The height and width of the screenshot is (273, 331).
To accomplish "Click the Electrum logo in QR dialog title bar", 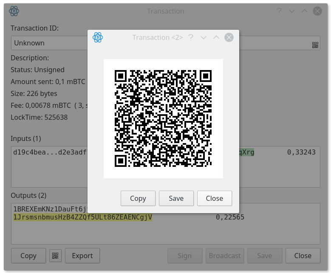I will (x=98, y=37).
